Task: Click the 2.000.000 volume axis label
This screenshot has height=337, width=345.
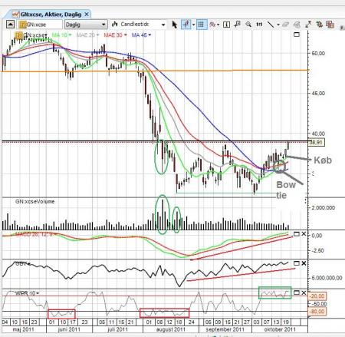Action: 324,207
